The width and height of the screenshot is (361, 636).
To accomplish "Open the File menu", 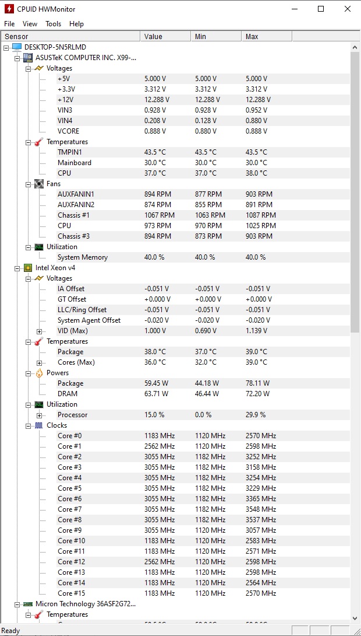I will pyautogui.click(x=9, y=24).
